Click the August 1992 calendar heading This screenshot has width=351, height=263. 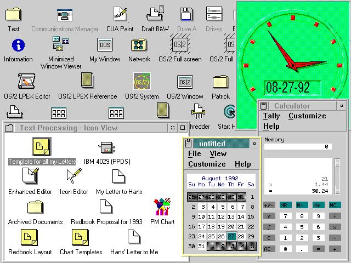click(220, 178)
